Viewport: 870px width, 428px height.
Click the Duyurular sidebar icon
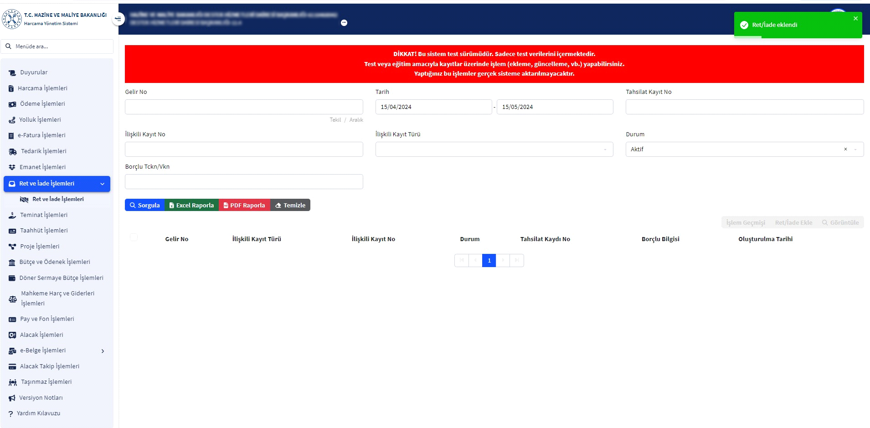tap(12, 73)
